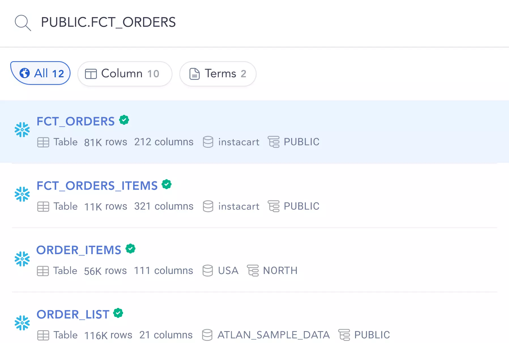
Task: Click ATLAN_SAMPLE_DATA database label
Action: point(274,335)
